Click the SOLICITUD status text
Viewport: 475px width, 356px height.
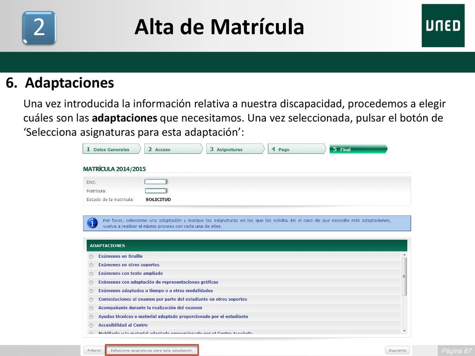click(x=158, y=199)
